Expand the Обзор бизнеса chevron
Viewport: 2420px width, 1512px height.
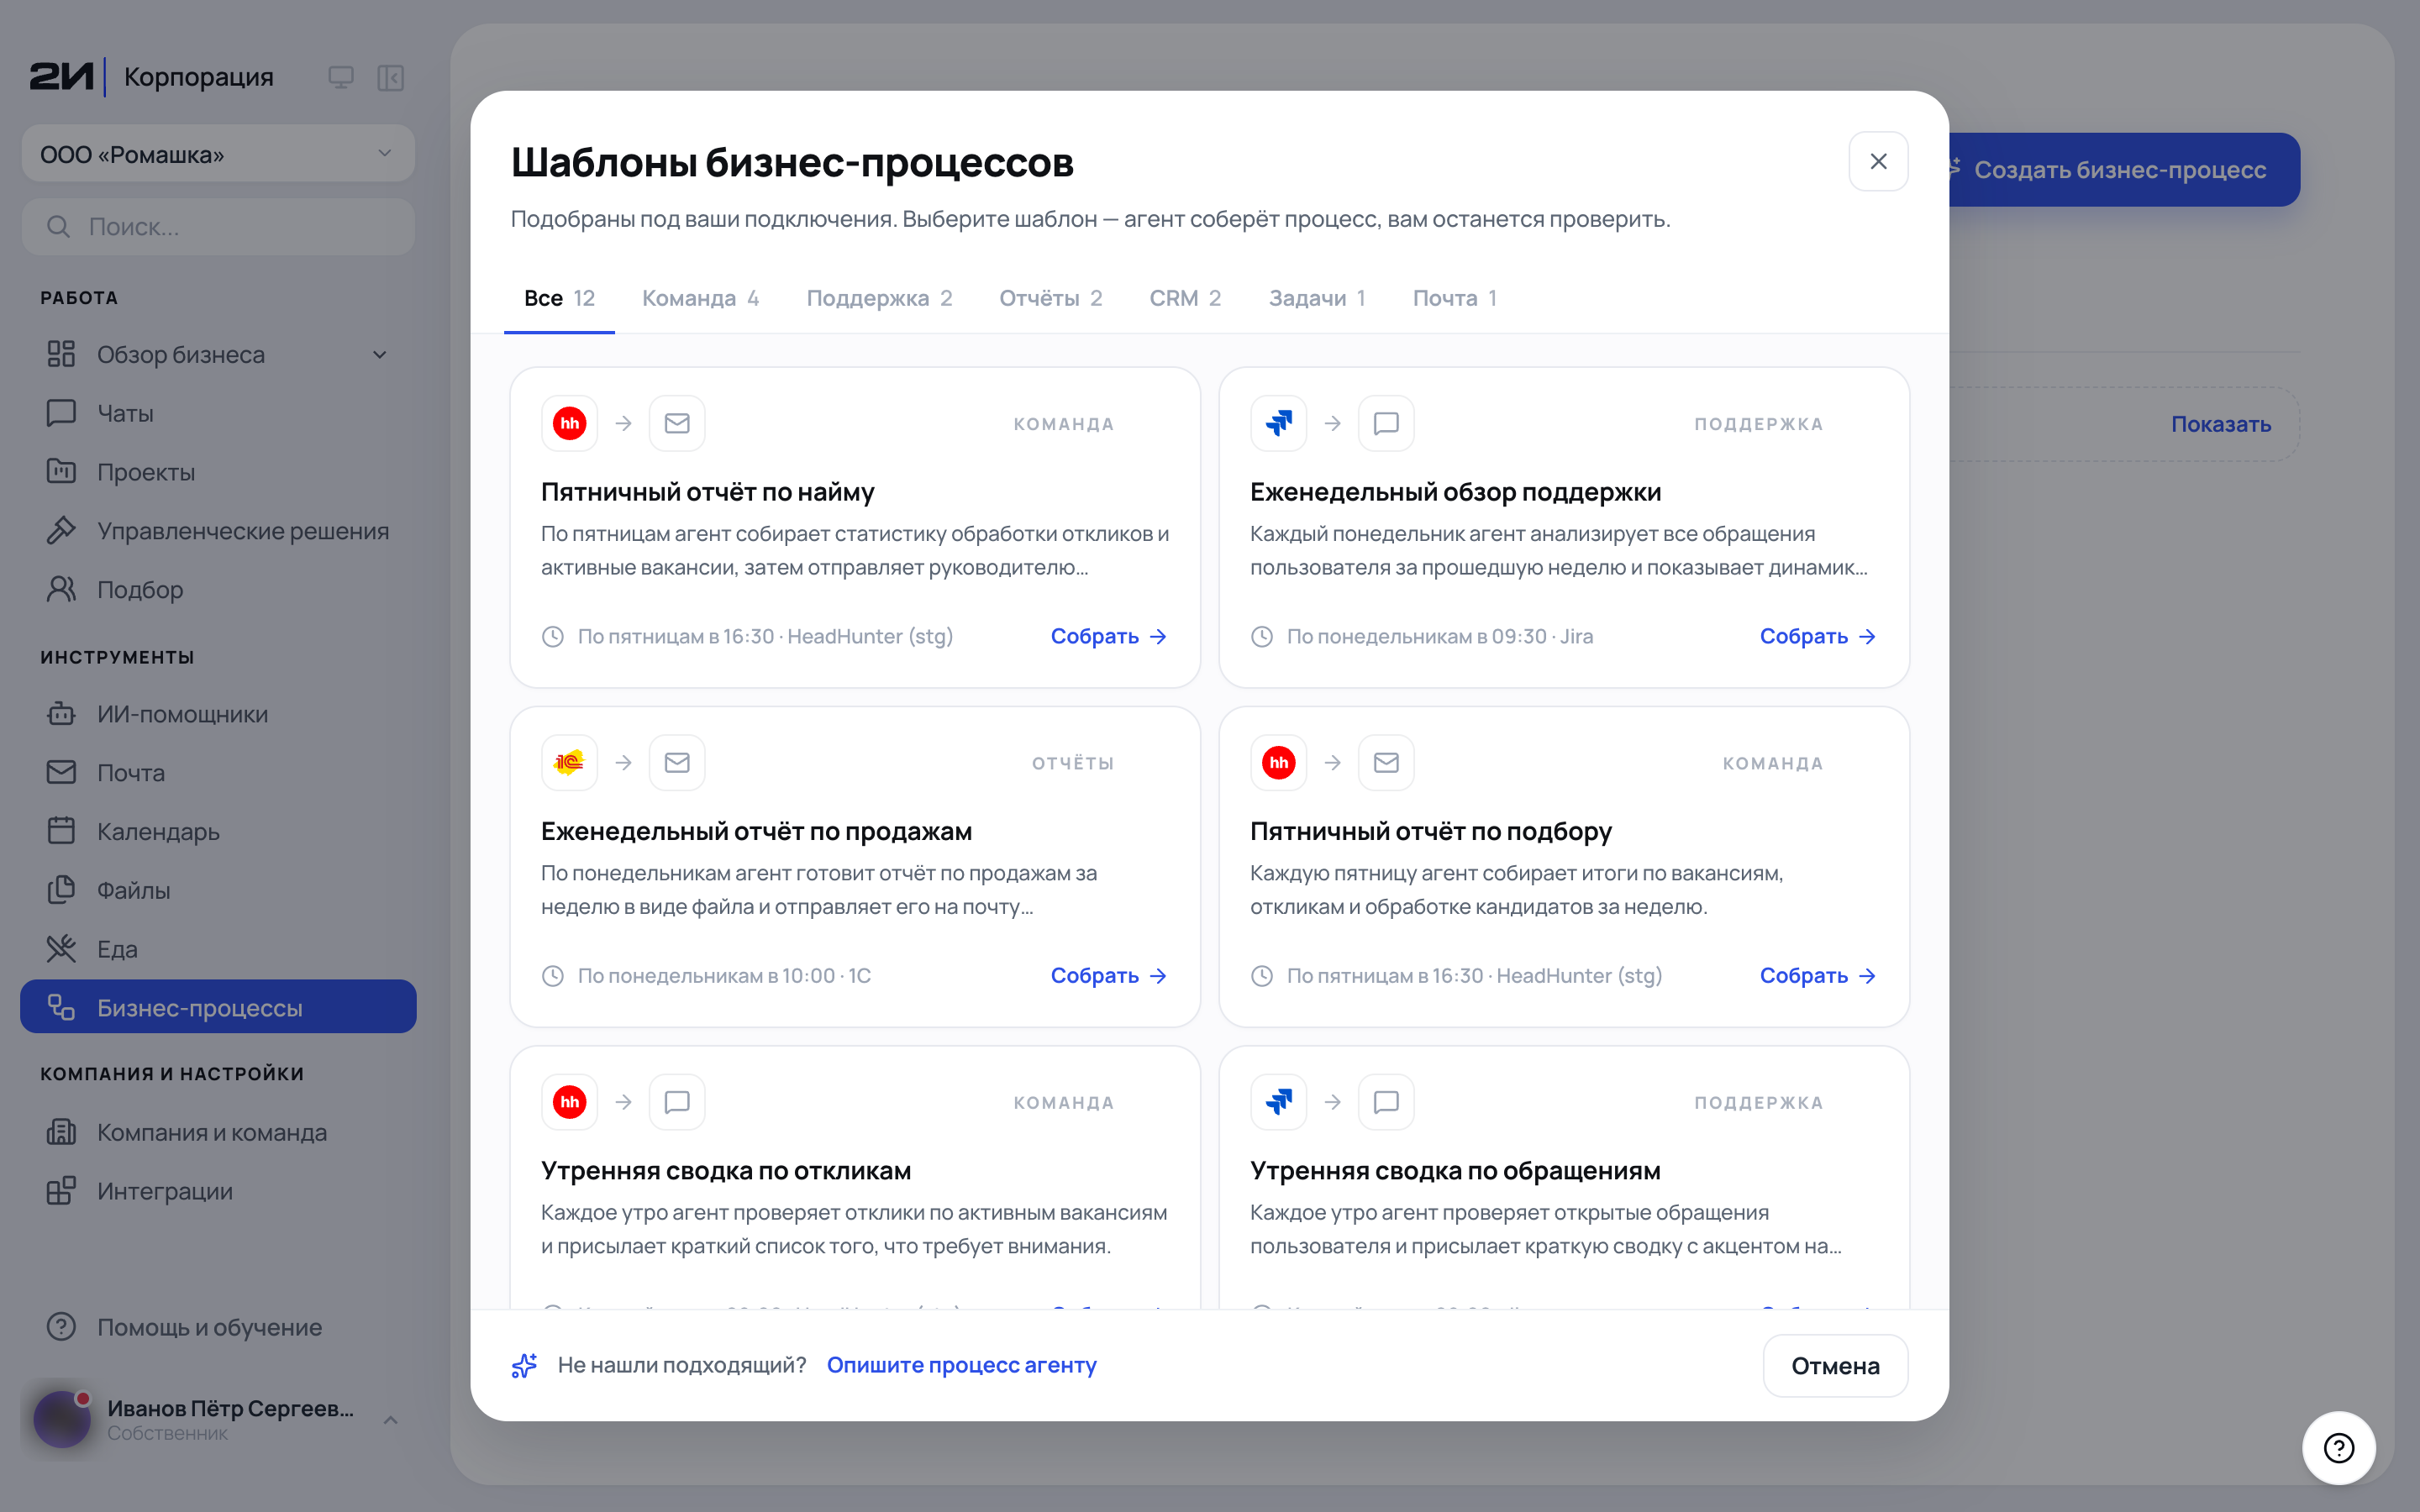pyautogui.click(x=380, y=355)
